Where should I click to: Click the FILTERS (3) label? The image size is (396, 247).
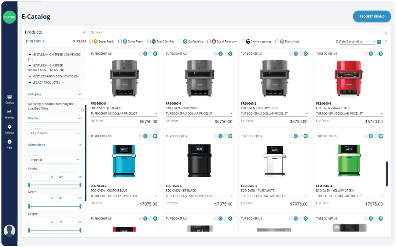coord(37,41)
